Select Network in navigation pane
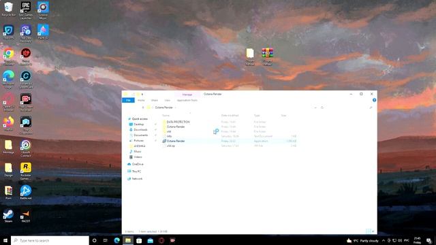This screenshot has width=436, height=245. pos(137,178)
